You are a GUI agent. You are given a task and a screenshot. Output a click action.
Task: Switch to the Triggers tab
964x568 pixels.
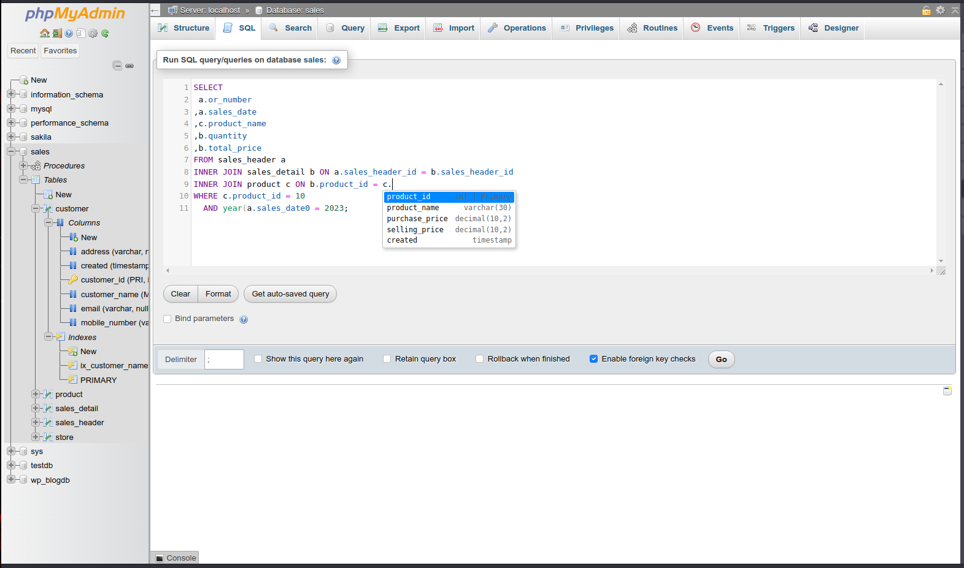(771, 28)
